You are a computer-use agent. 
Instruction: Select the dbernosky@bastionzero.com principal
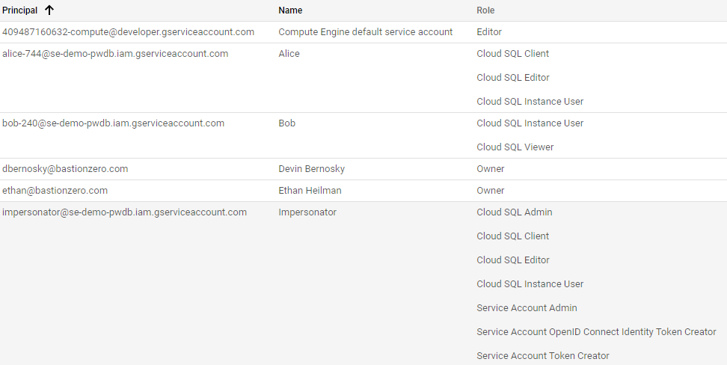coord(65,169)
